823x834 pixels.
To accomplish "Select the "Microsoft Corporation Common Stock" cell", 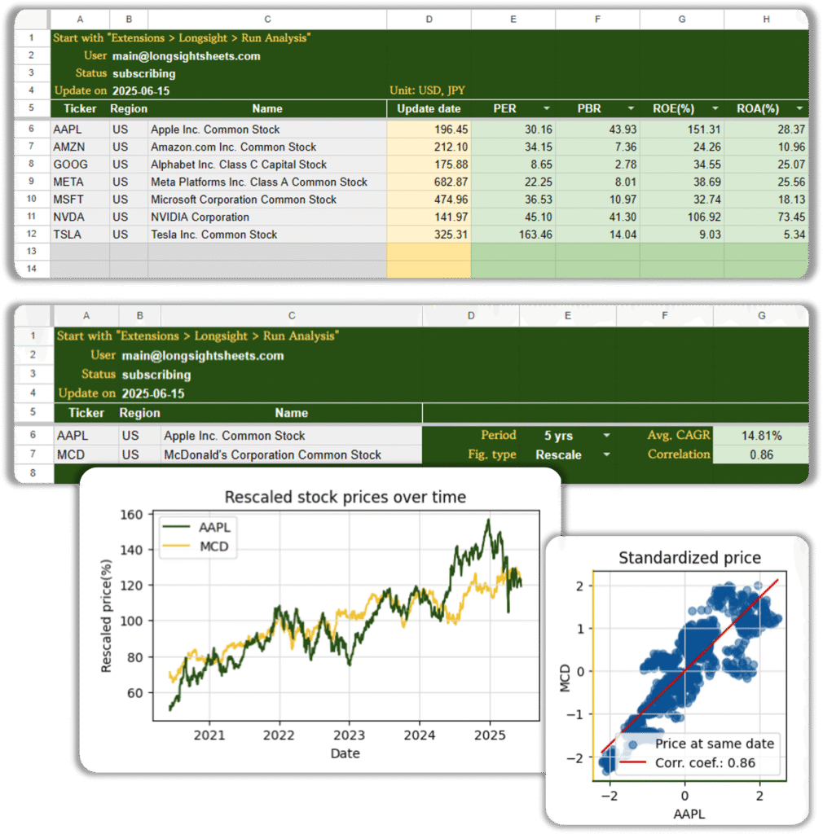I will pyautogui.click(x=267, y=200).
